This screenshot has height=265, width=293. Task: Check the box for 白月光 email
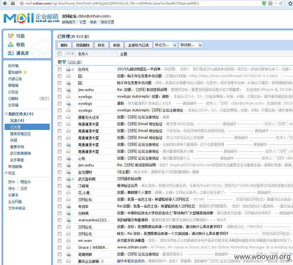coord(60,69)
